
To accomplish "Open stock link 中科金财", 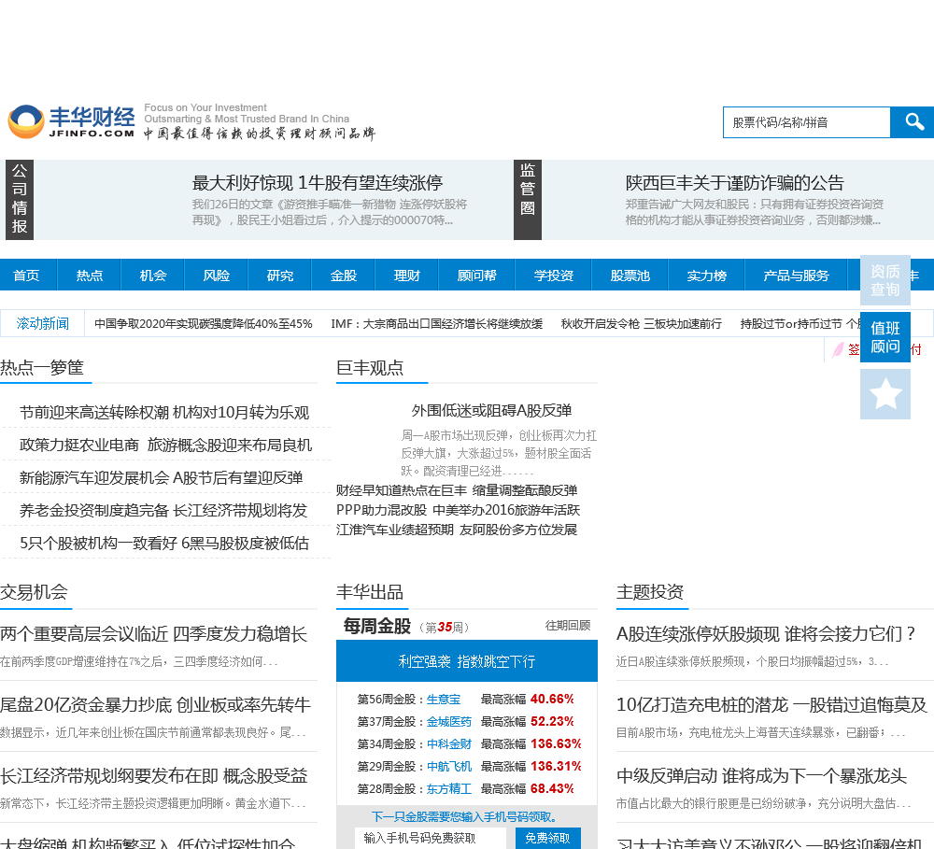I will (x=449, y=744).
